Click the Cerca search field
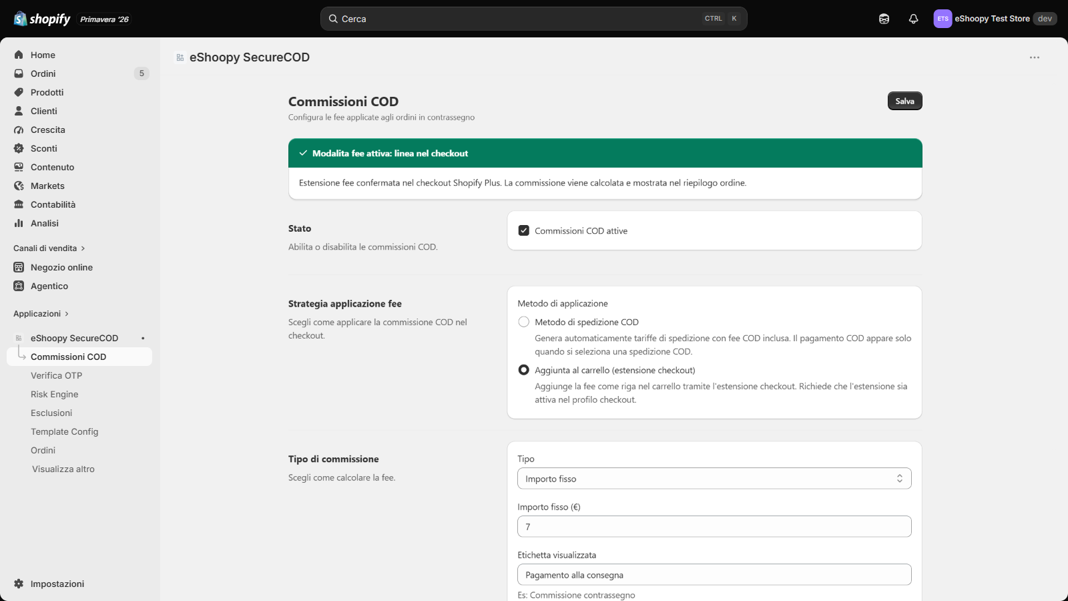Image resolution: width=1068 pixels, height=601 pixels. [533, 19]
